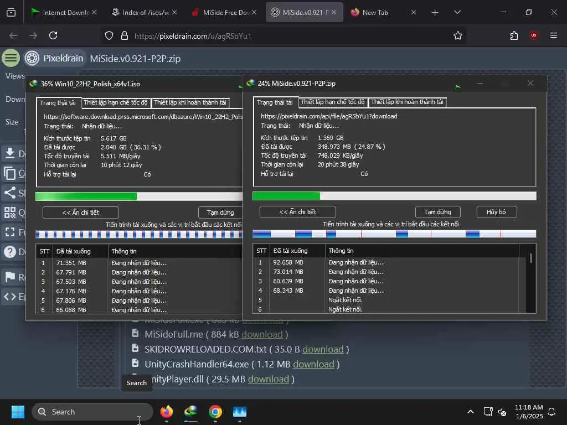
Task: Click the Report flag icon in sidebar
Action: pyautogui.click(x=10, y=277)
